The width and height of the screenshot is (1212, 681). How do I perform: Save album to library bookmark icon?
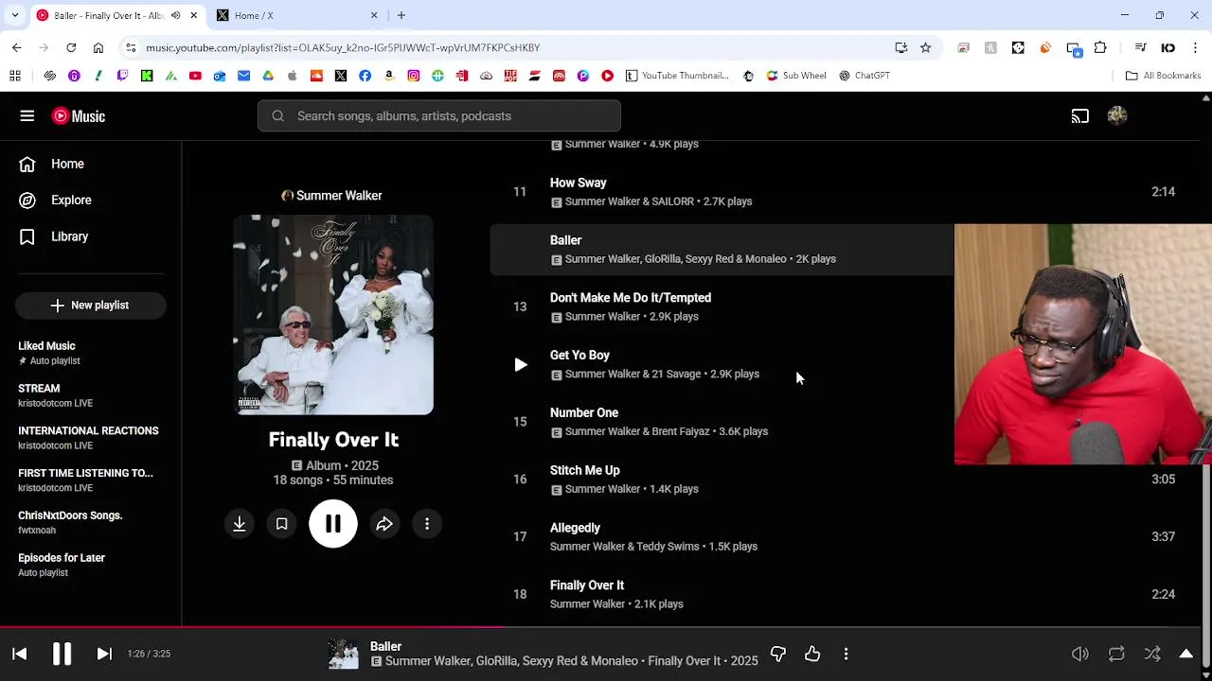[281, 524]
